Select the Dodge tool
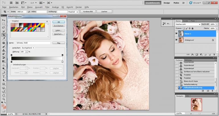Image resolution: width=219 pixels, height=116 pixels. 4,68
